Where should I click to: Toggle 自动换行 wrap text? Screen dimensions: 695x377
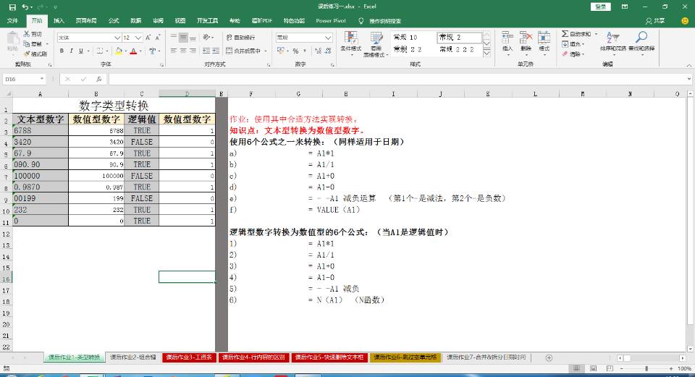click(x=240, y=38)
